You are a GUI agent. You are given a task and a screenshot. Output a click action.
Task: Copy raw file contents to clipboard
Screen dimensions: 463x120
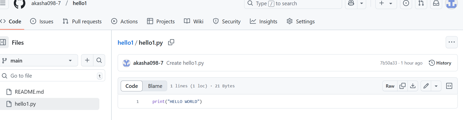tap(403, 86)
